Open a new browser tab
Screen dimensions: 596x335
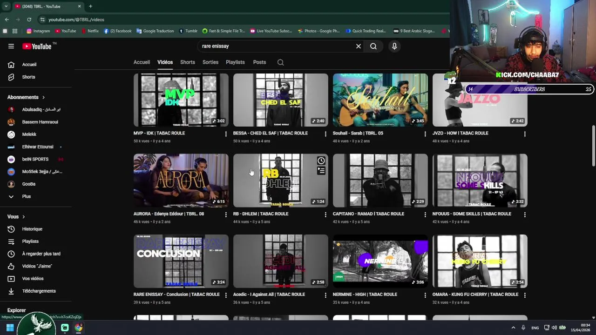point(90,6)
